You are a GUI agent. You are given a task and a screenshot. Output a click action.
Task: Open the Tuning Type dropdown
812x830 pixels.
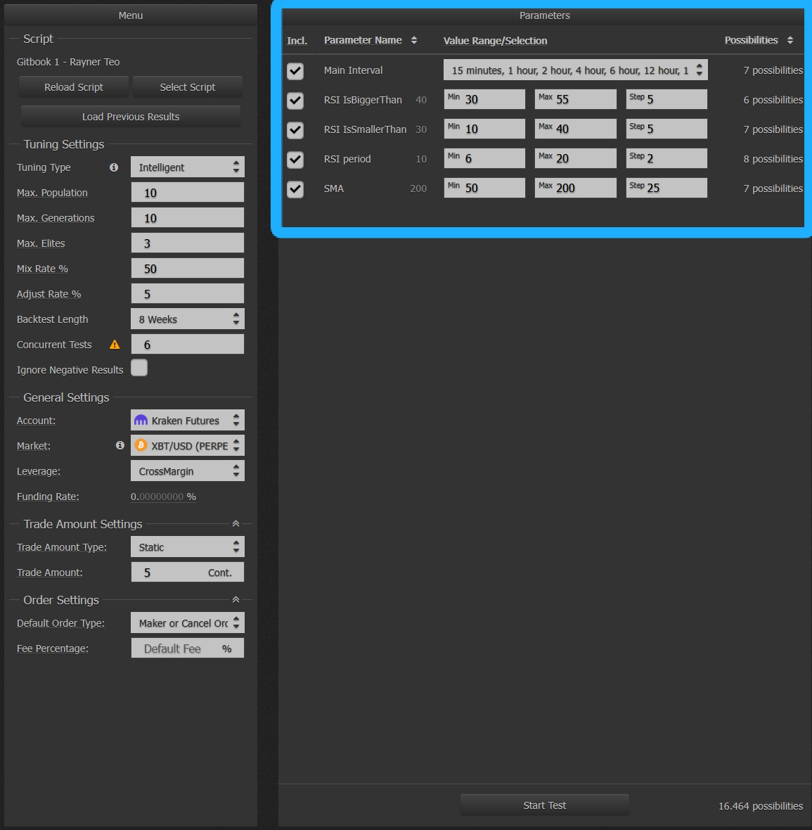tap(187, 167)
